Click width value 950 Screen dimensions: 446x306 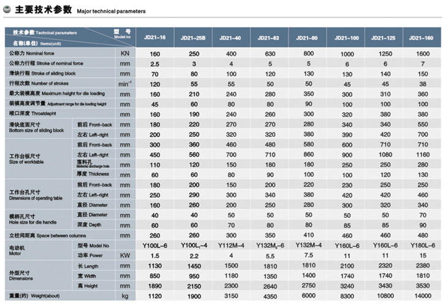[x=194, y=276]
